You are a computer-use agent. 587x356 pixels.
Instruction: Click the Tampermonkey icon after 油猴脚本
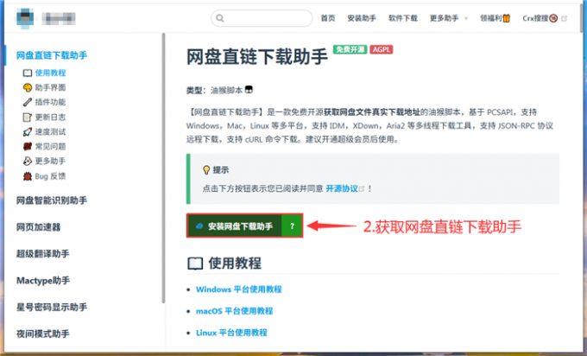pyautogui.click(x=249, y=90)
